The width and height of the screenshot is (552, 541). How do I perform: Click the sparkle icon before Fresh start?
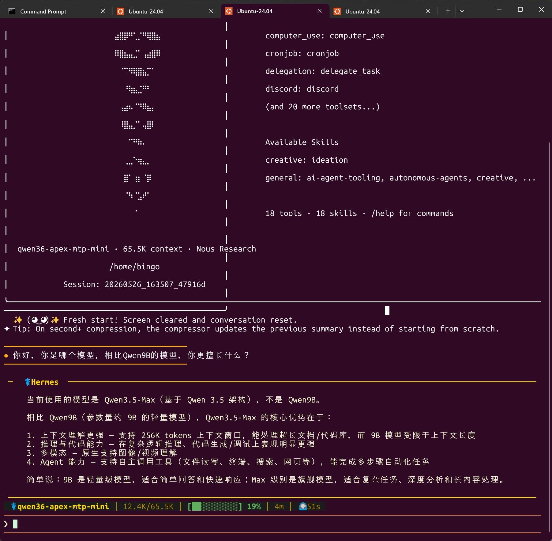18,320
